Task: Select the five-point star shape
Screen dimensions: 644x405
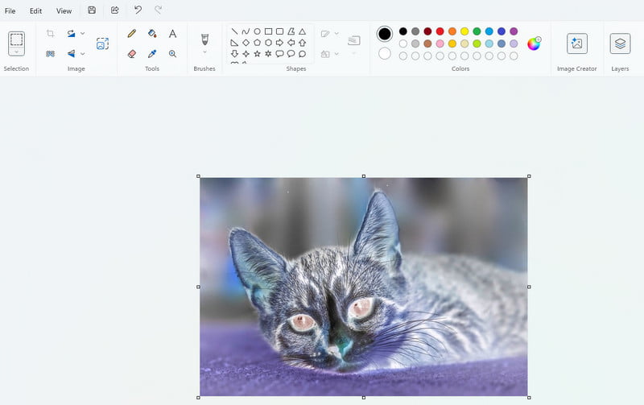Action: pos(257,54)
